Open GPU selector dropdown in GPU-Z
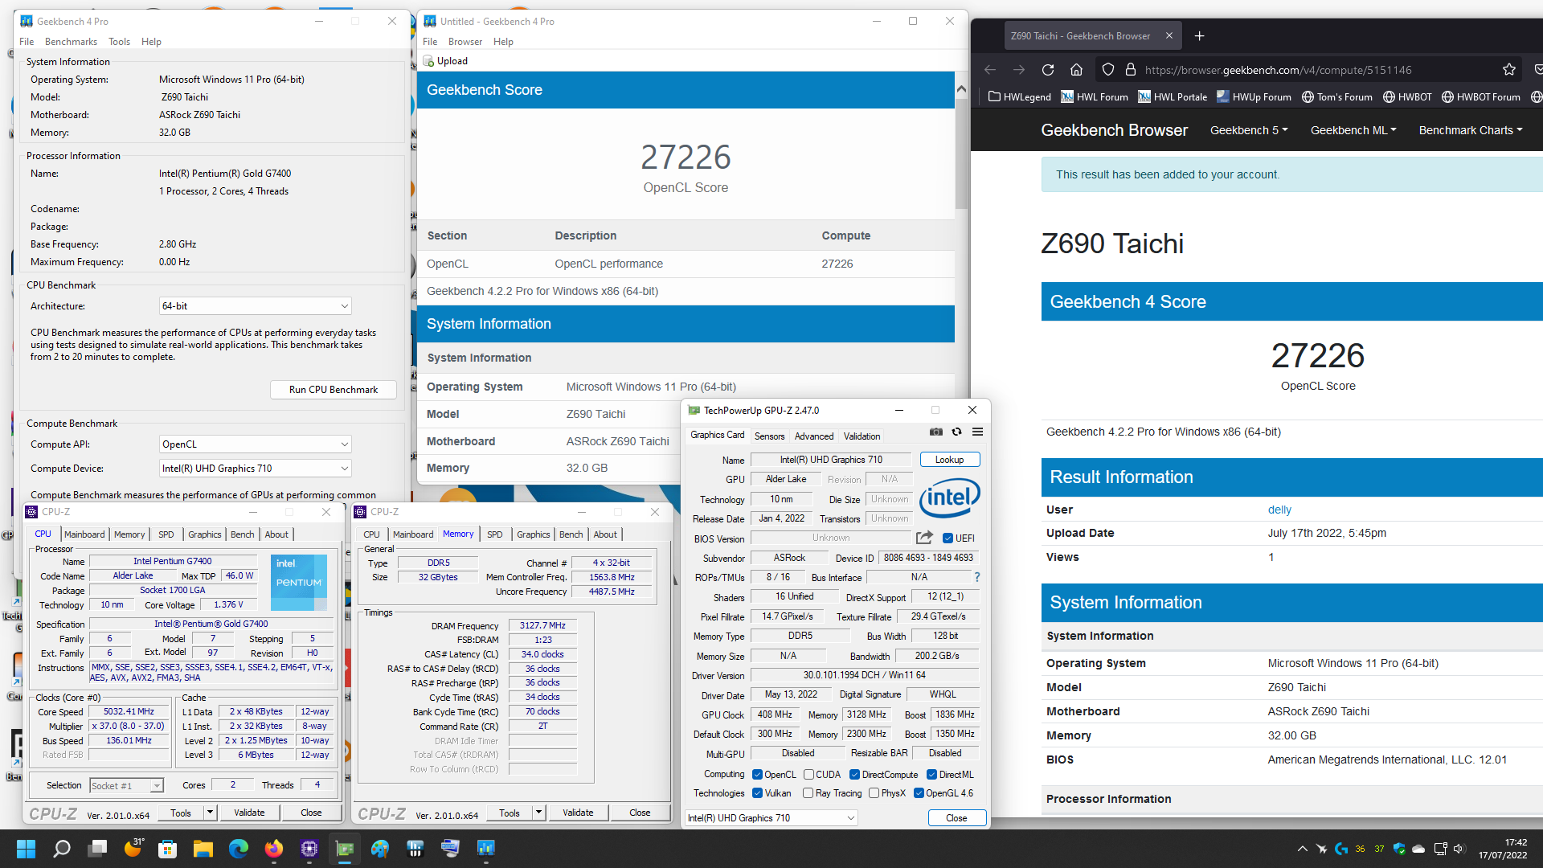The image size is (1543, 868). (771, 818)
